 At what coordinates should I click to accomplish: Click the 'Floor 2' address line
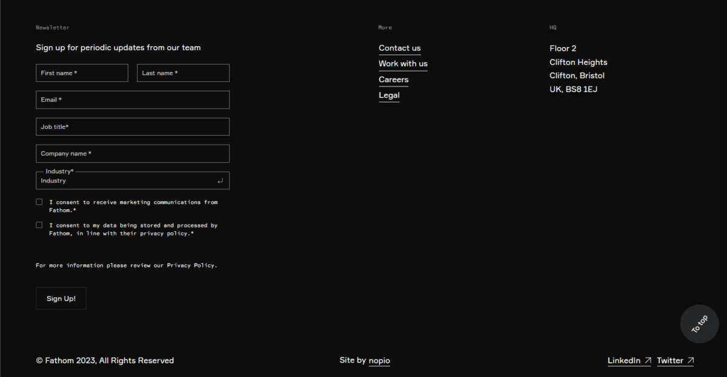(x=563, y=48)
